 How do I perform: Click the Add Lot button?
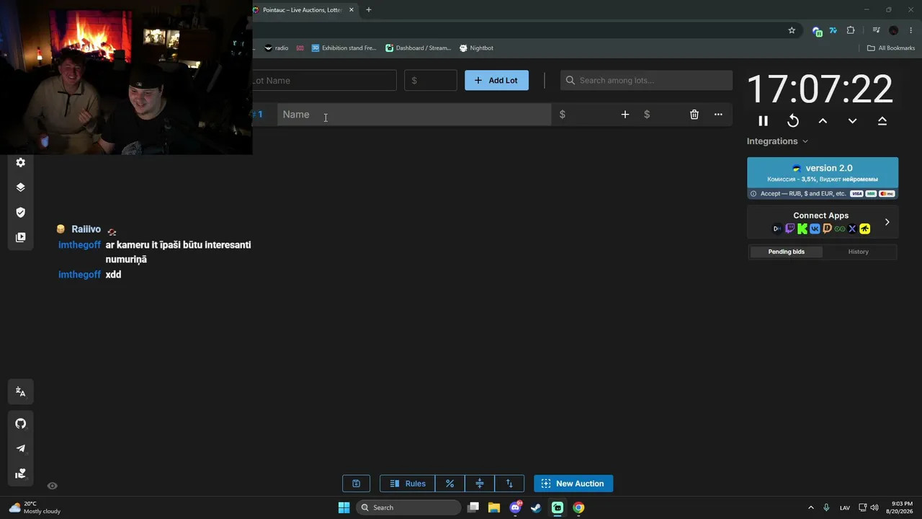tap(496, 80)
